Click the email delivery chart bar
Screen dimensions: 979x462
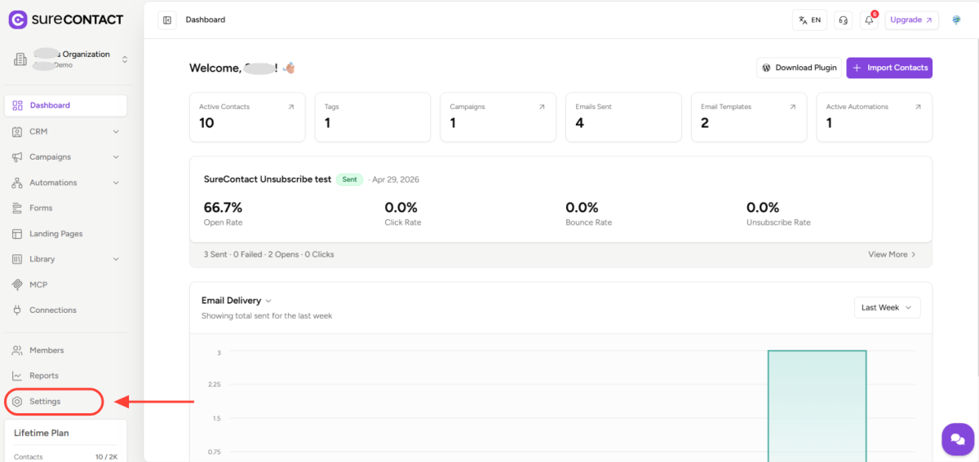tap(817, 406)
